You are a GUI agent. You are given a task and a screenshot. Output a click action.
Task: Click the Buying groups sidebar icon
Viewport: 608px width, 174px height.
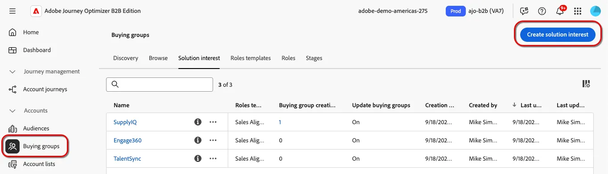click(12, 146)
